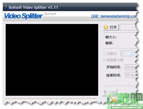This screenshot has width=143, height=109.
Task: Click the seek slider handle below the video
Action: tap(5, 100)
